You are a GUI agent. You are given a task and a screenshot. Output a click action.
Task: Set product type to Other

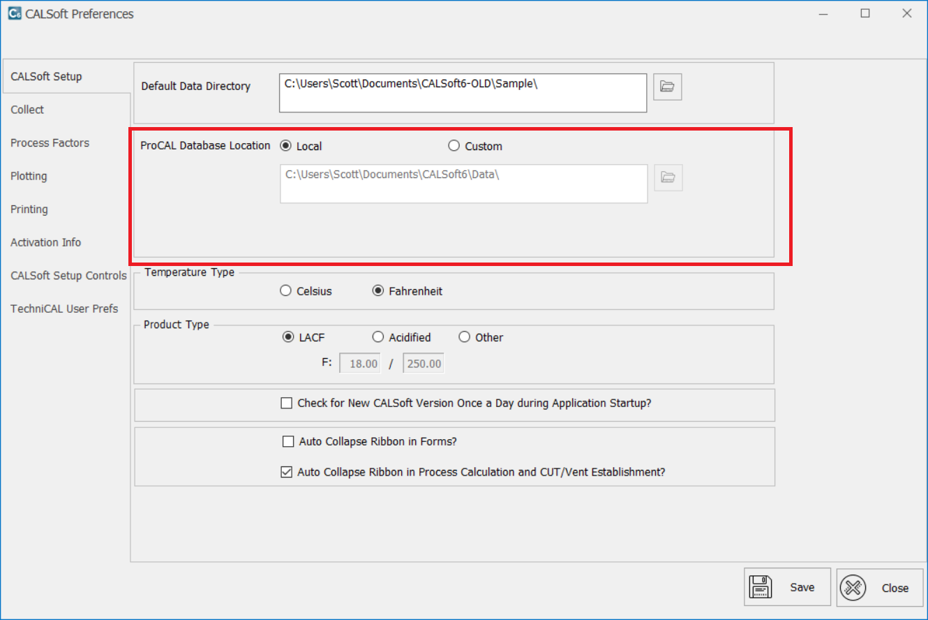click(465, 337)
